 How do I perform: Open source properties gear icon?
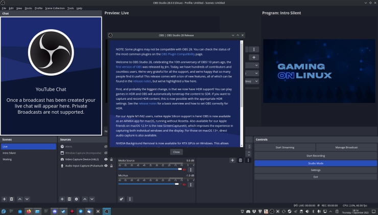point(77,199)
